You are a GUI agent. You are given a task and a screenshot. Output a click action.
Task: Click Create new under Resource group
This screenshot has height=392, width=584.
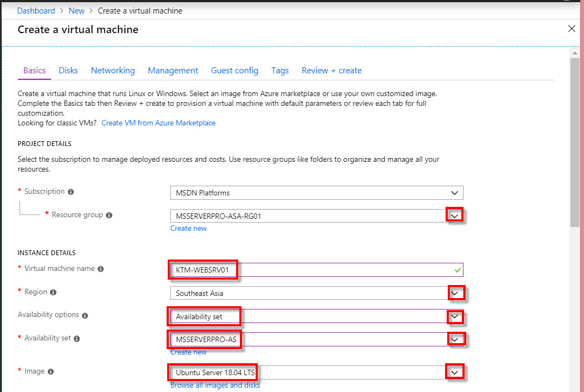pos(188,228)
